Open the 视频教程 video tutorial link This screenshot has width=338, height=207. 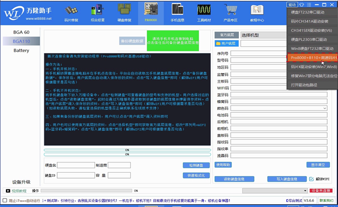click(19, 191)
